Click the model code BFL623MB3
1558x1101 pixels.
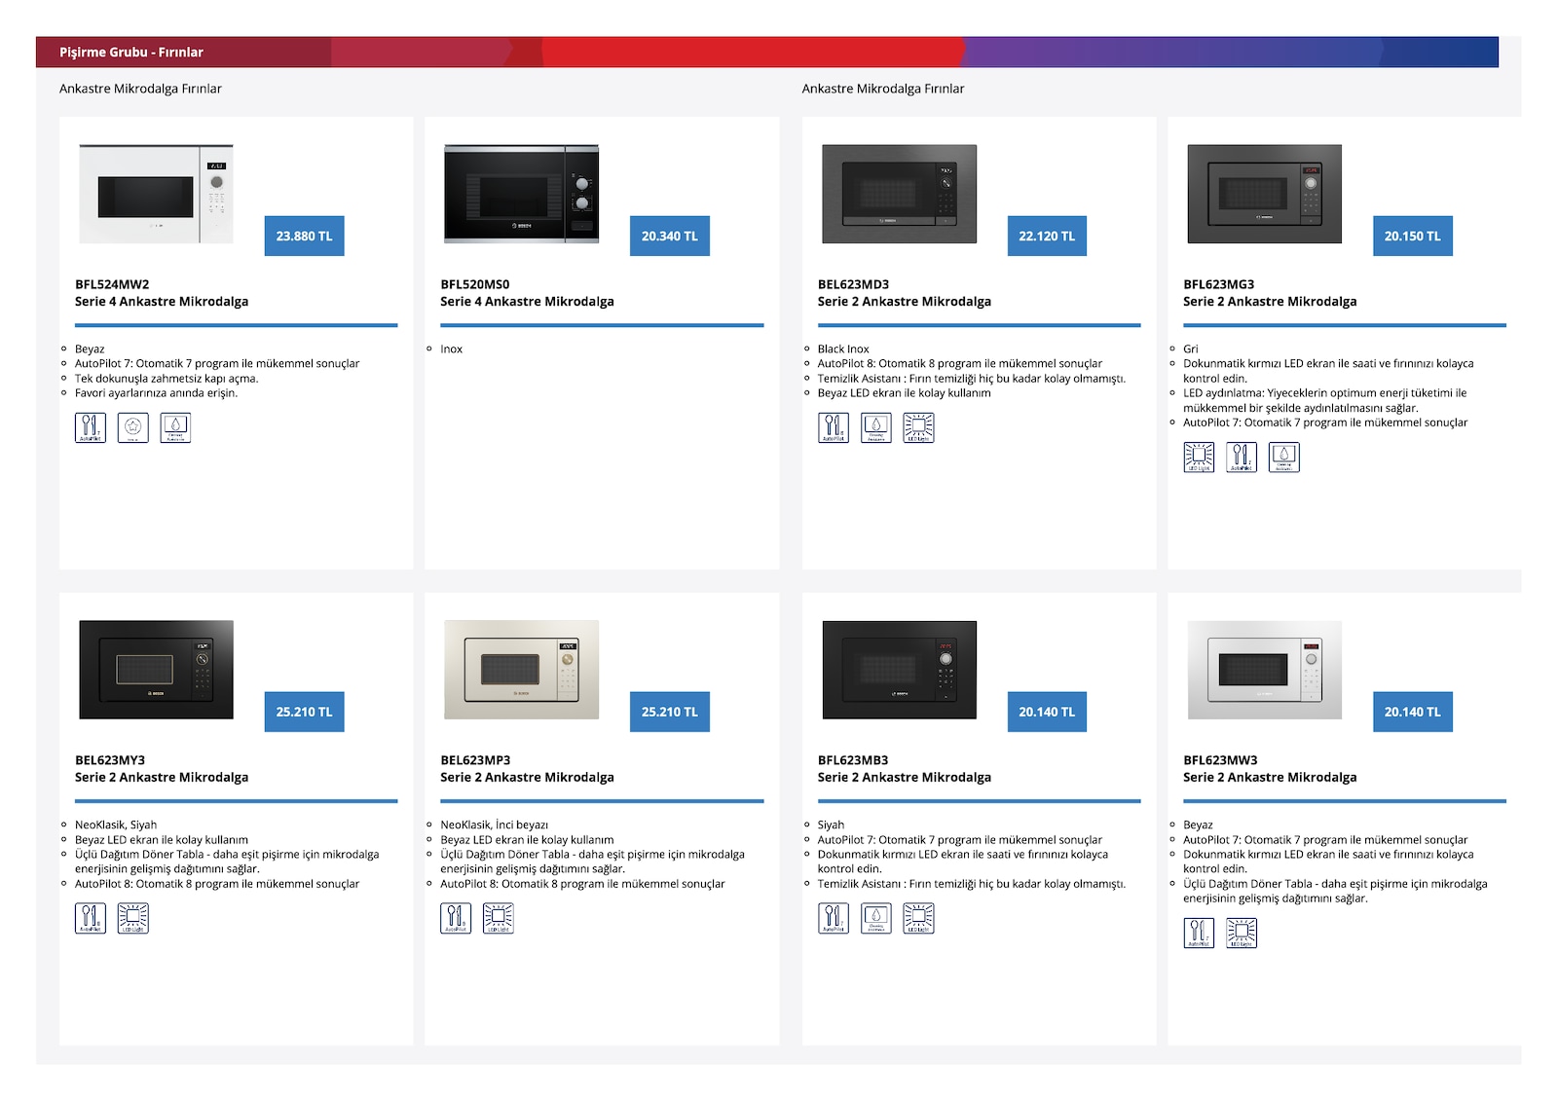[853, 760]
